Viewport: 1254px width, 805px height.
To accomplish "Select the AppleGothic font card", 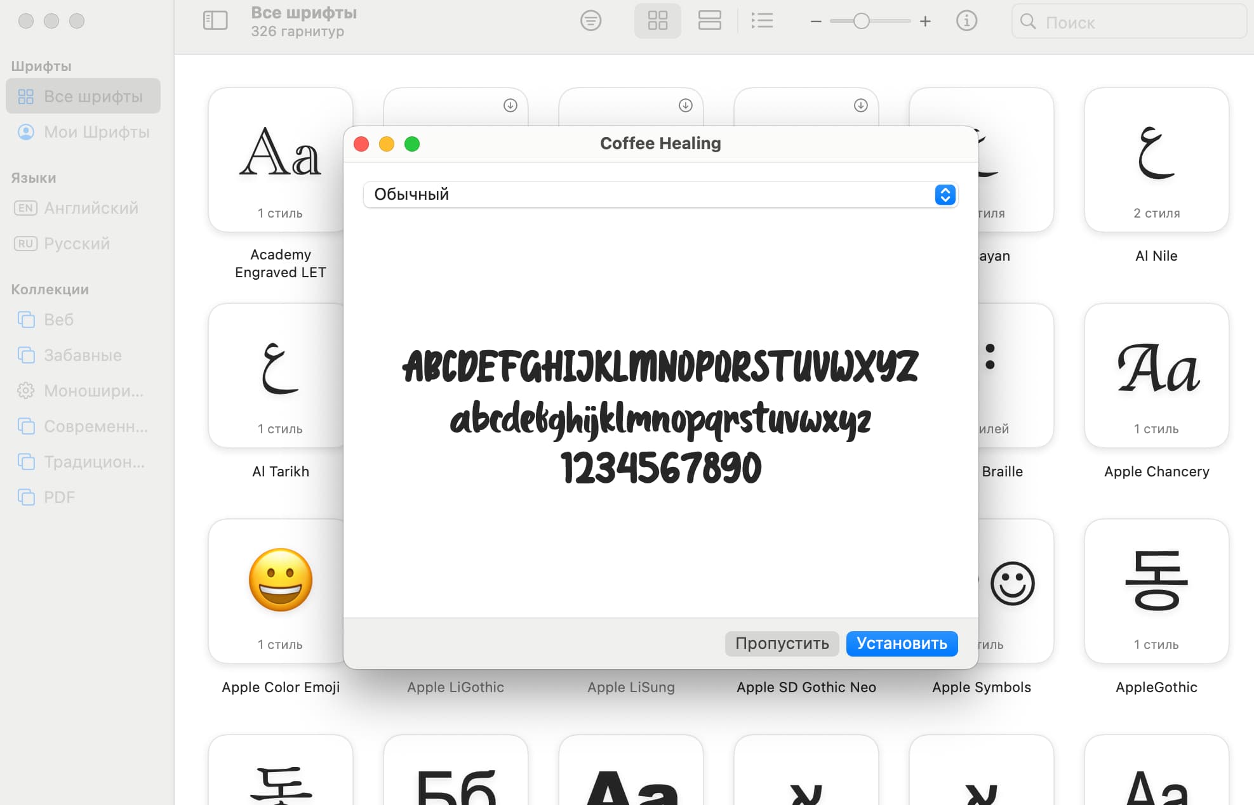I will coord(1156,591).
